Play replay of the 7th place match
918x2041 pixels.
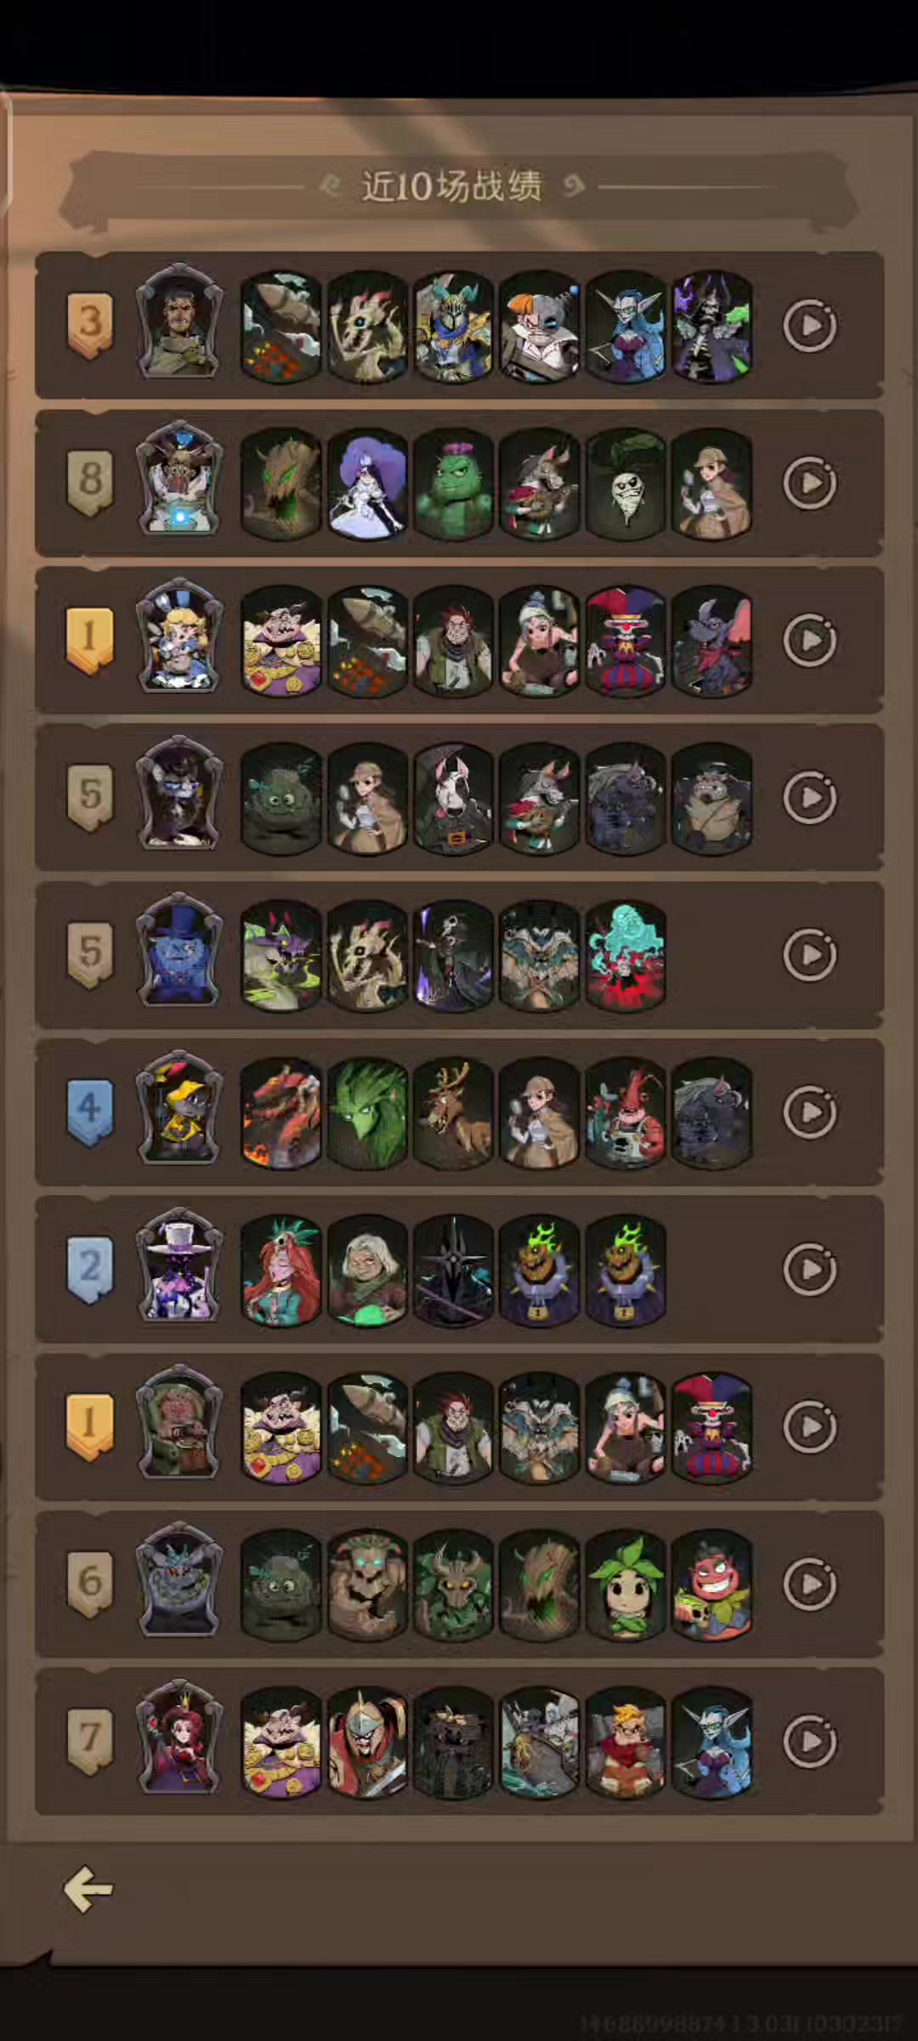[809, 1741]
